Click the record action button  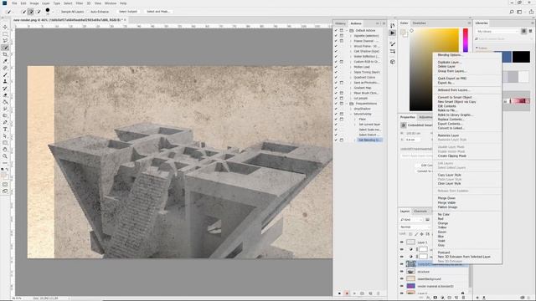[x=347, y=293]
